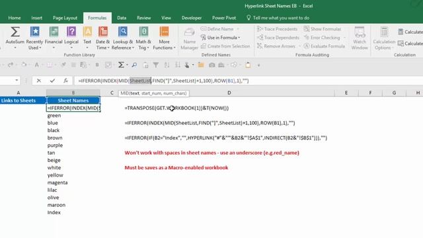Click the filter funnel in quick access toolbar
This screenshot has height=238, width=423.
pos(156,65)
